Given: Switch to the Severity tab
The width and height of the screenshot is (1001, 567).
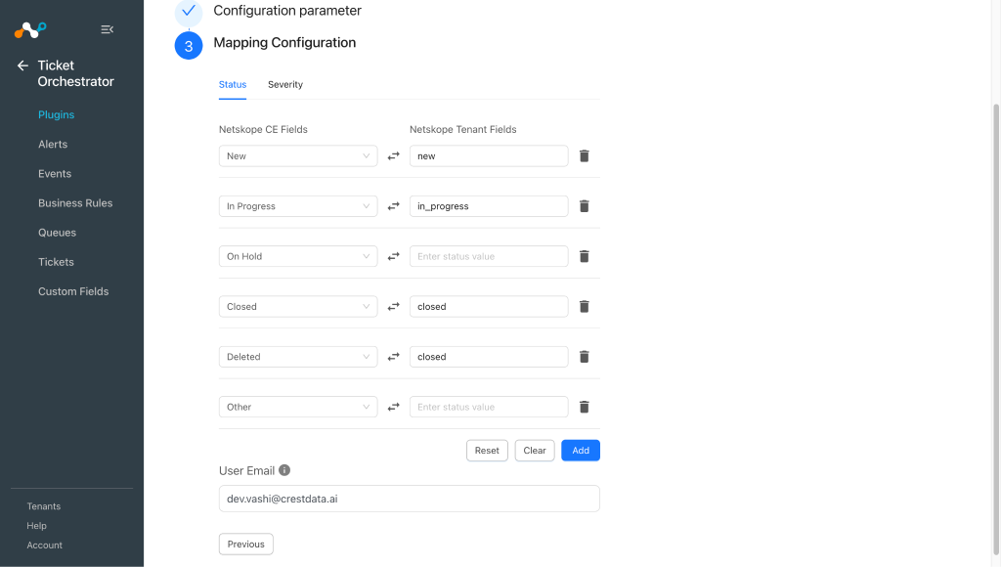Looking at the screenshot, I should tap(285, 84).
